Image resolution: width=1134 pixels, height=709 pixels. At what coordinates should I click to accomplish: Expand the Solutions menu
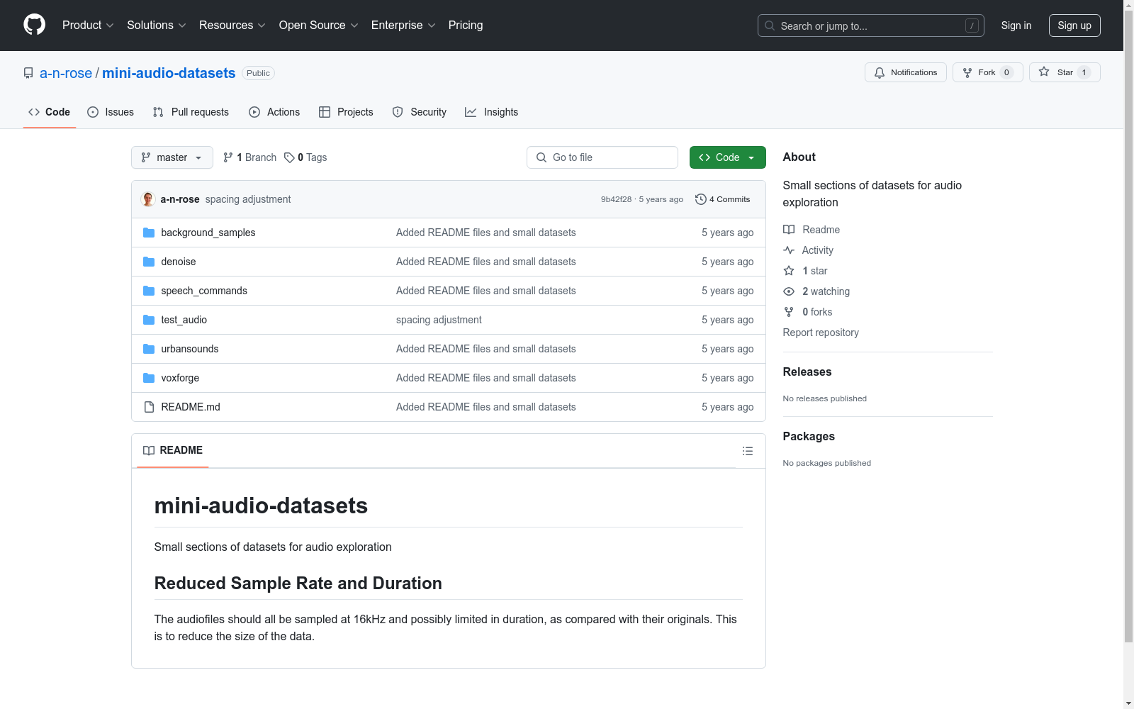click(x=157, y=26)
